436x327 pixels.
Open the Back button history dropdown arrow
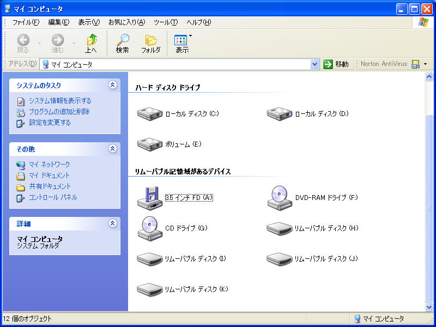[x=39, y=44]
